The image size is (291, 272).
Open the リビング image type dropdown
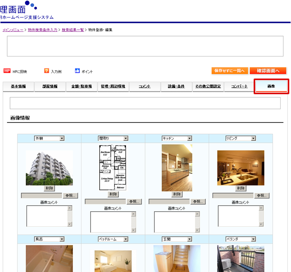point(241,138)
